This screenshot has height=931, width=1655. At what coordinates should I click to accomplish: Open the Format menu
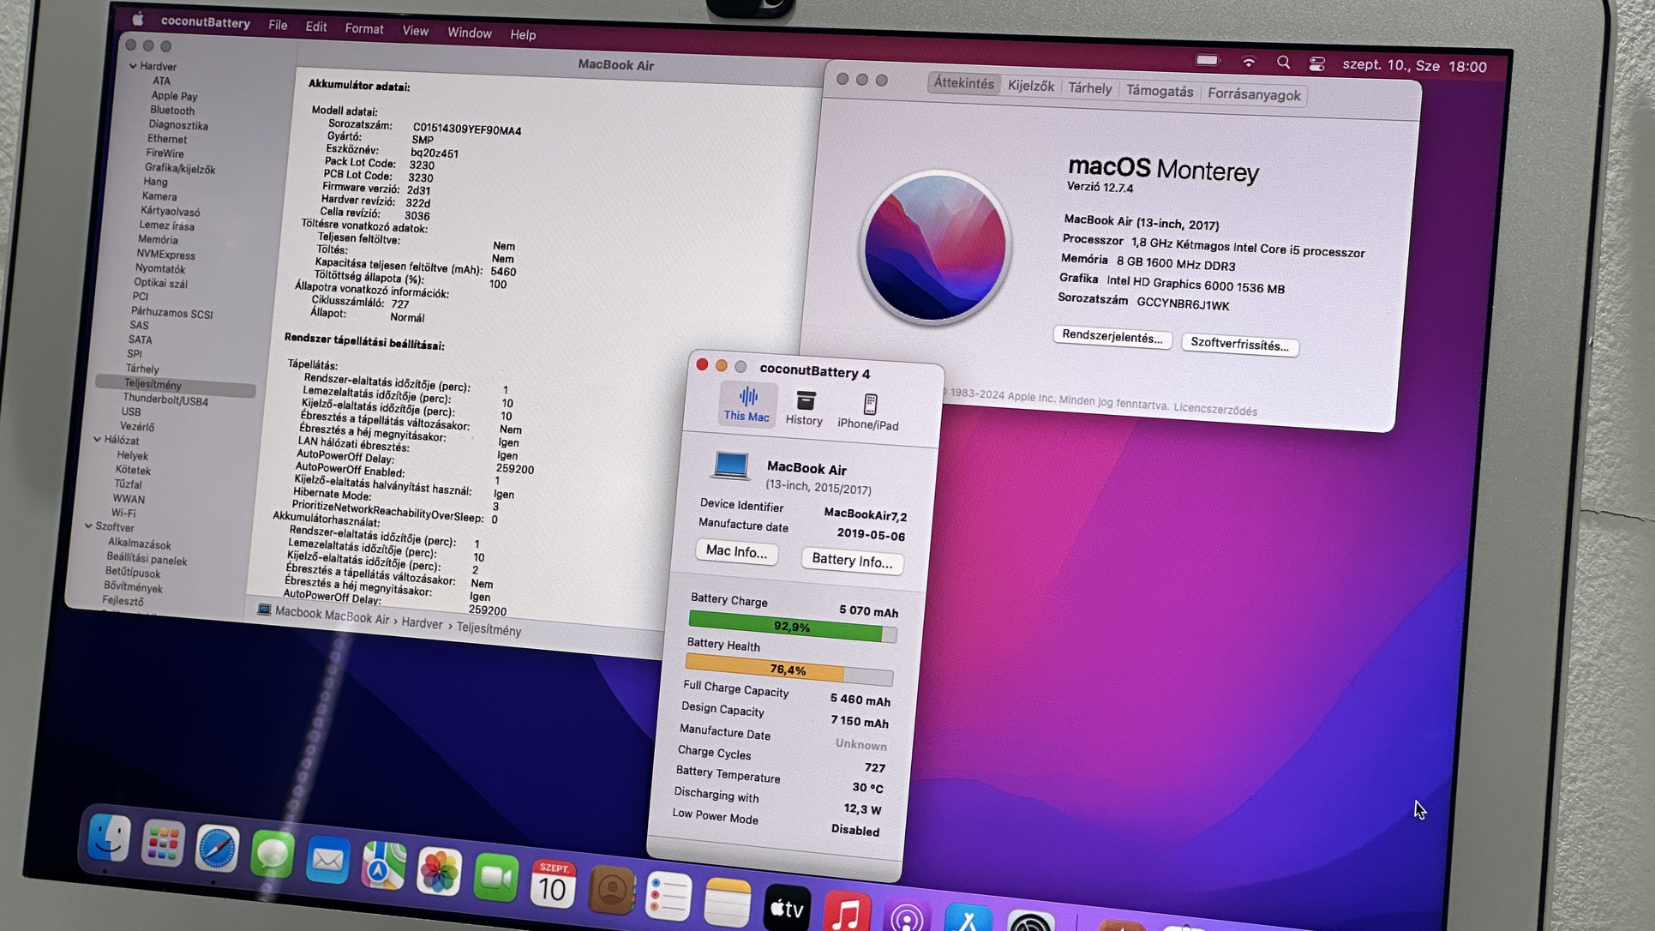click(363, 28)
